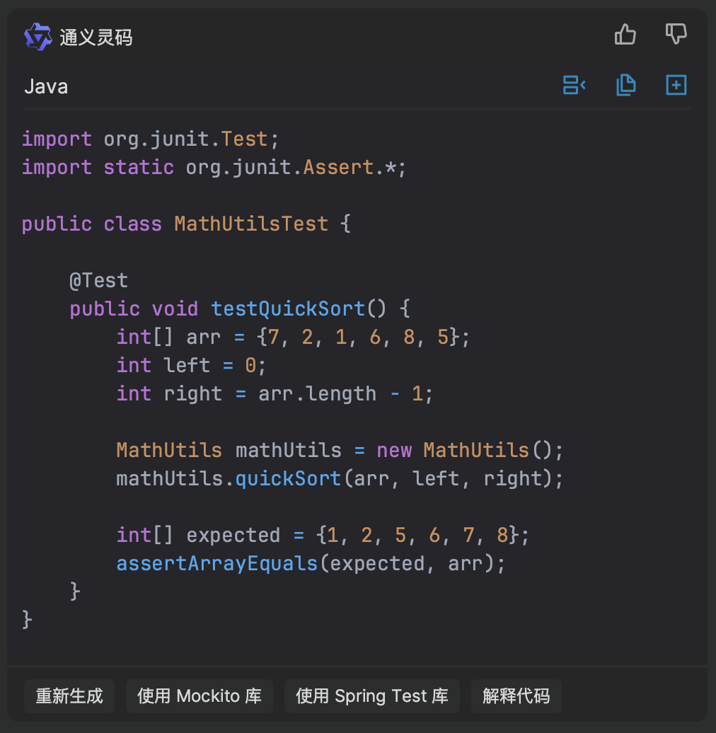Click the 解释代码 explain code button
The width and height of the screenshot is (716, 733).
[x=516, y=696]
